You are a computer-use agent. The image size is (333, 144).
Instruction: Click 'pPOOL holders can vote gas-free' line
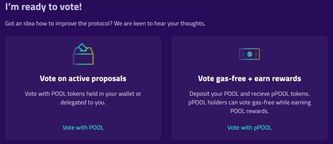pyautogui.click(x=249, y=102)
